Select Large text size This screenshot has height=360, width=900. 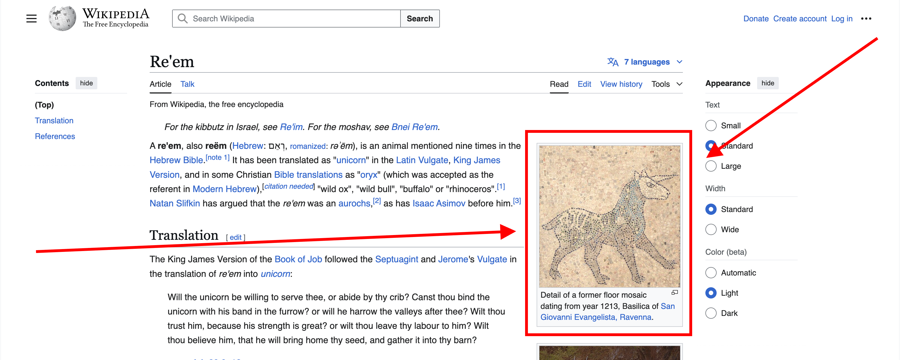click(x=711, y=166)
